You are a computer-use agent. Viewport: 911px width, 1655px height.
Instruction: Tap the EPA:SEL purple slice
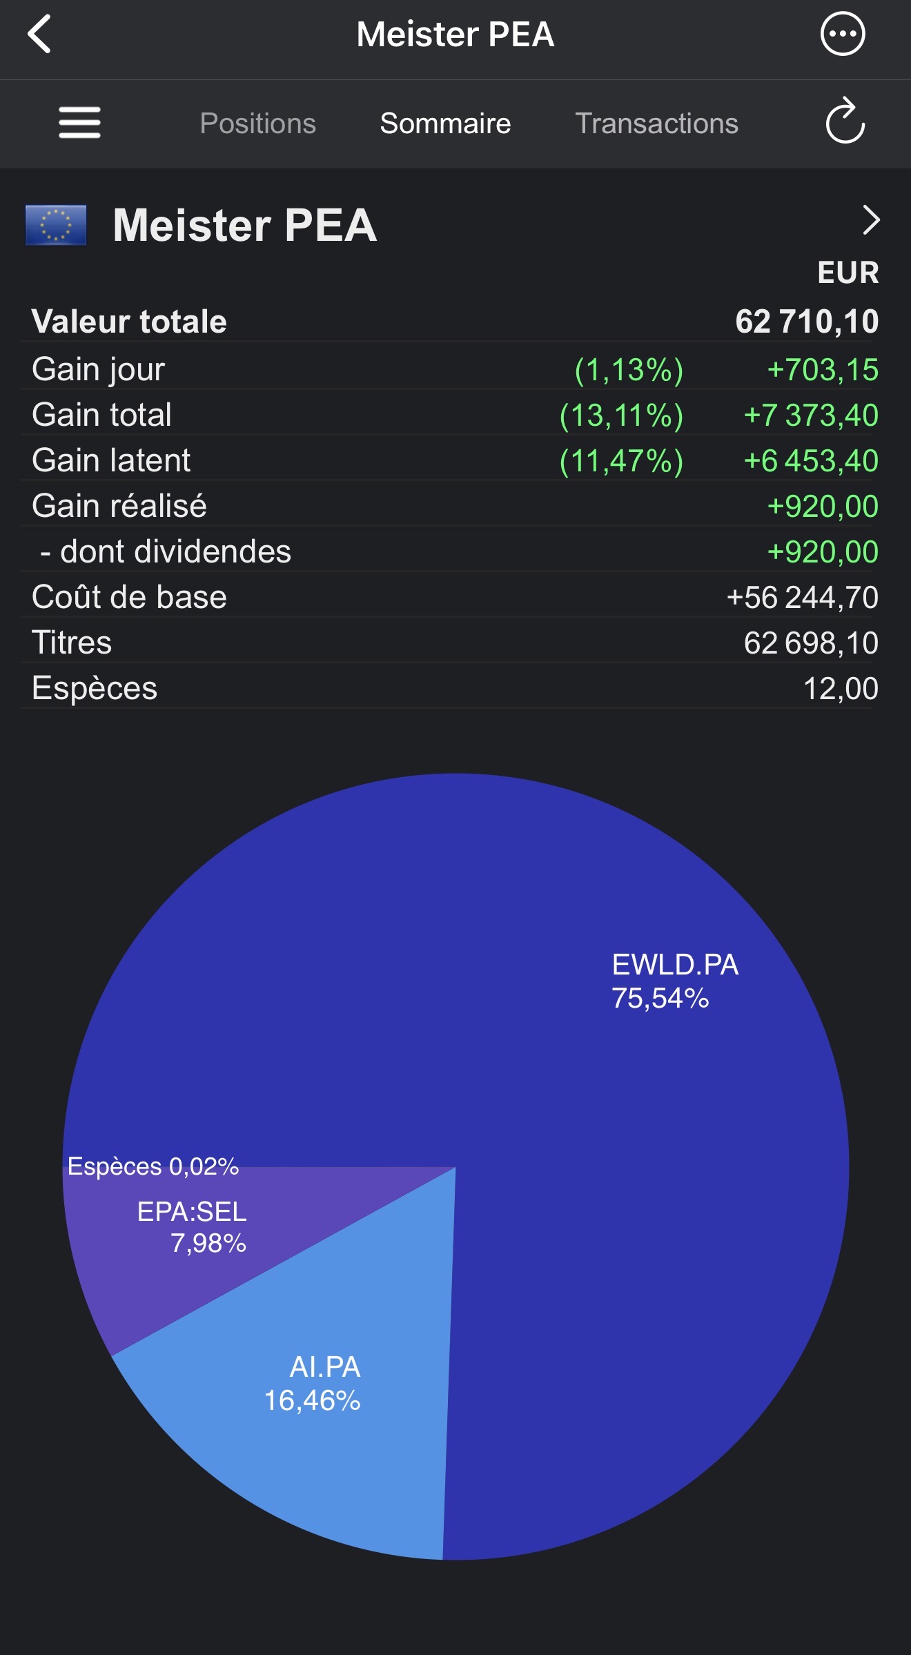click(x=179, y=1235)
